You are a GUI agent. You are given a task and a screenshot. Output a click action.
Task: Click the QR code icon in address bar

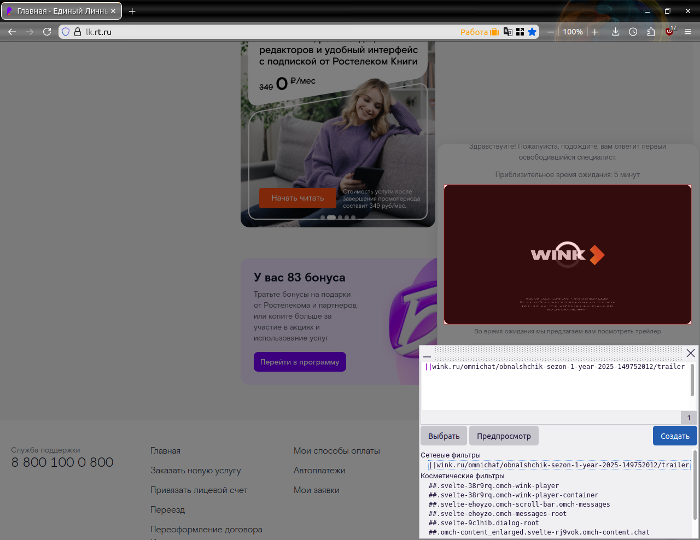(520, 32)
